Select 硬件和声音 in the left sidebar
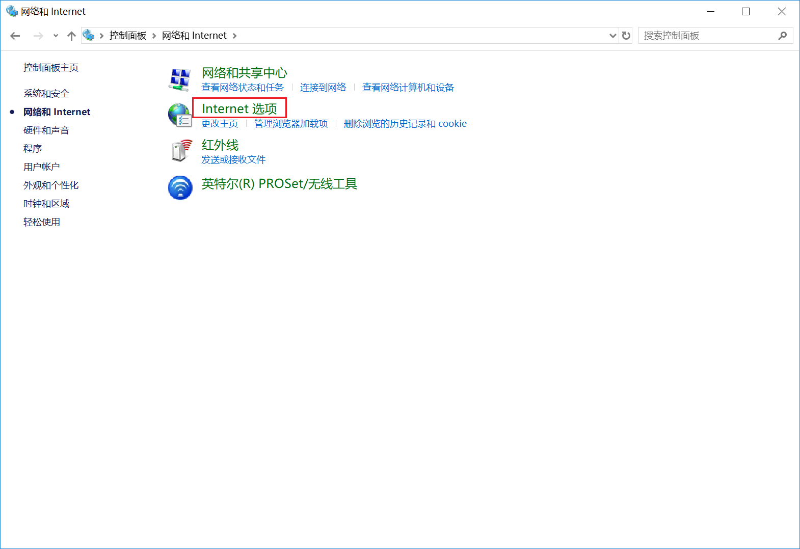Screen dimensions: 800x549 pos(46,130)
